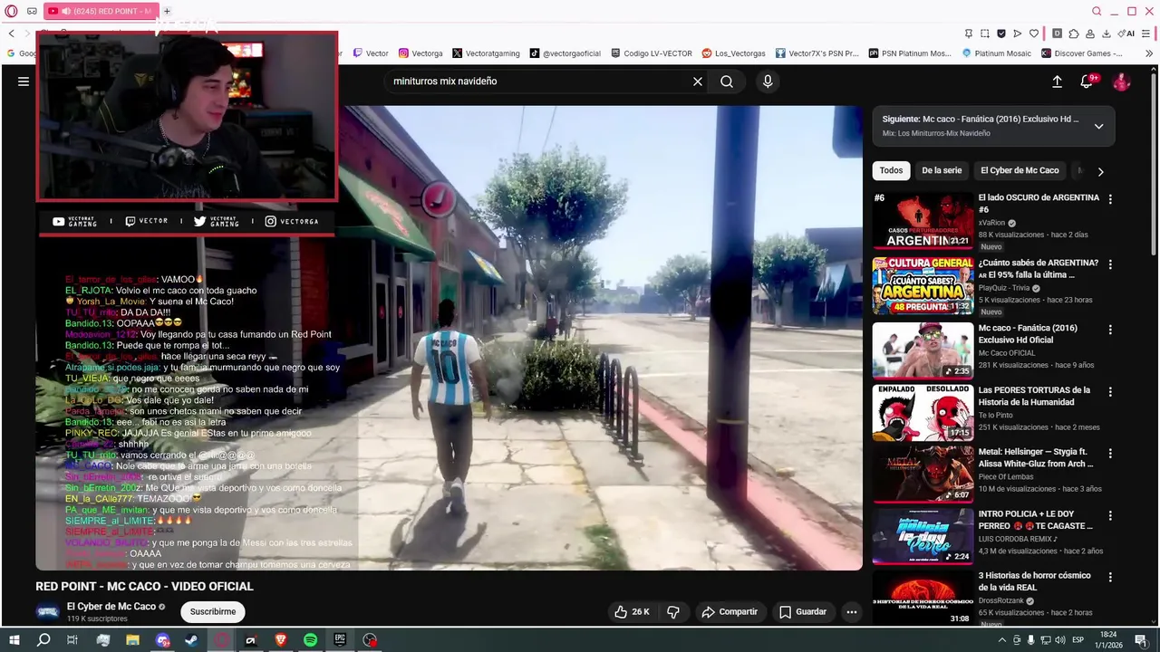
Task: Dislike the RED POINT video
Action: click(673, 612)
